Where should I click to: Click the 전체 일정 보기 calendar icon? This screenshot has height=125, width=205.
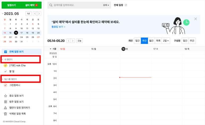(x=6, y=52)
